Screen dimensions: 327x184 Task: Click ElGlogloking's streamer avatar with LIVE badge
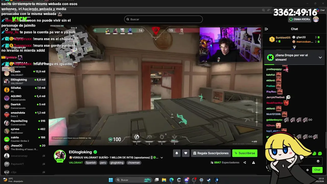(x=60, y=156)
